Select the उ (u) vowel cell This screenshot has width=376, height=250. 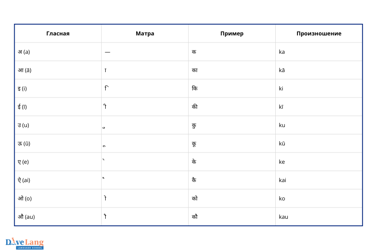point(58,125)
